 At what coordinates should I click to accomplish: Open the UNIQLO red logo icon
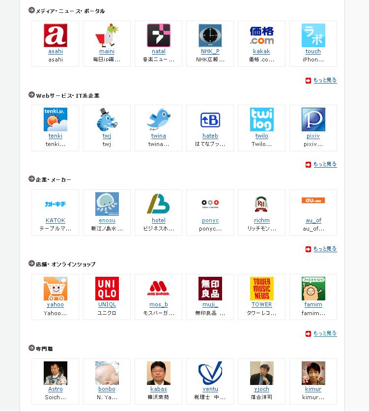click(107, 289)
